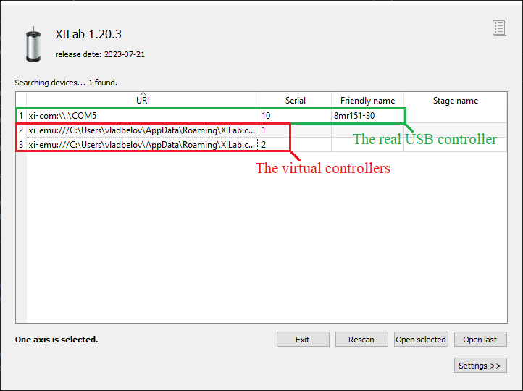Click the XILab motor logo icon
The height and width of the screenshot is (391, 523).
[33, 44]
